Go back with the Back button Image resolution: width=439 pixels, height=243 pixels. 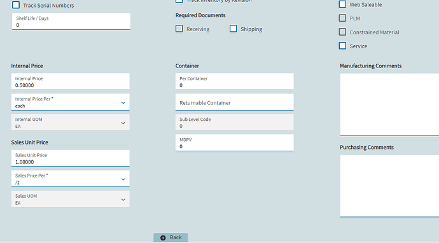point(171,238)
